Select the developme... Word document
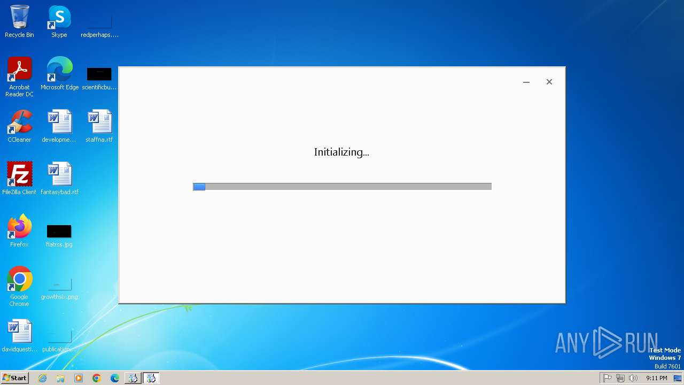The width and height of the screenshot is (684, 385). tap(59, 126)
